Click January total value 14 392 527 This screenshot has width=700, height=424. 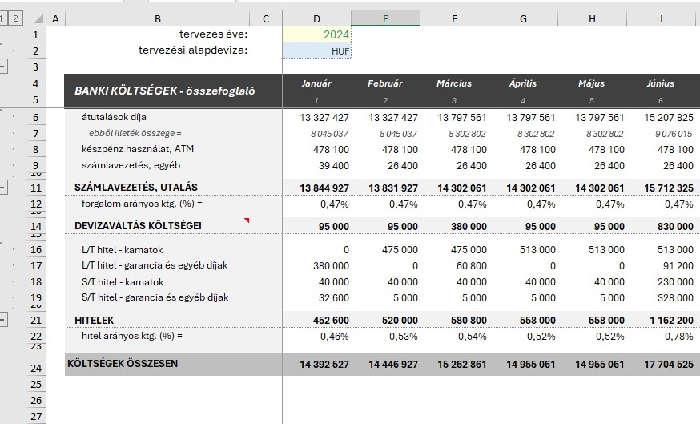[324, 365]
